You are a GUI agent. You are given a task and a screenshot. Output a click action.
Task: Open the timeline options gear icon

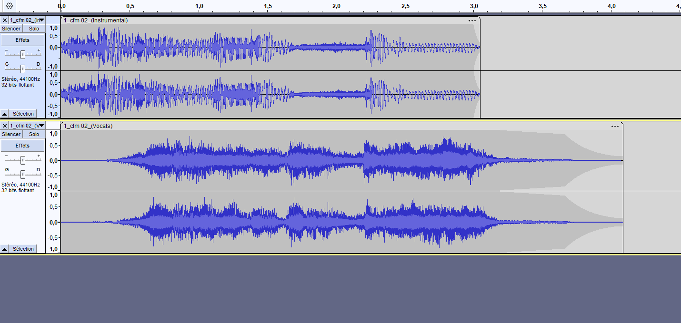(x=10, y=6)
